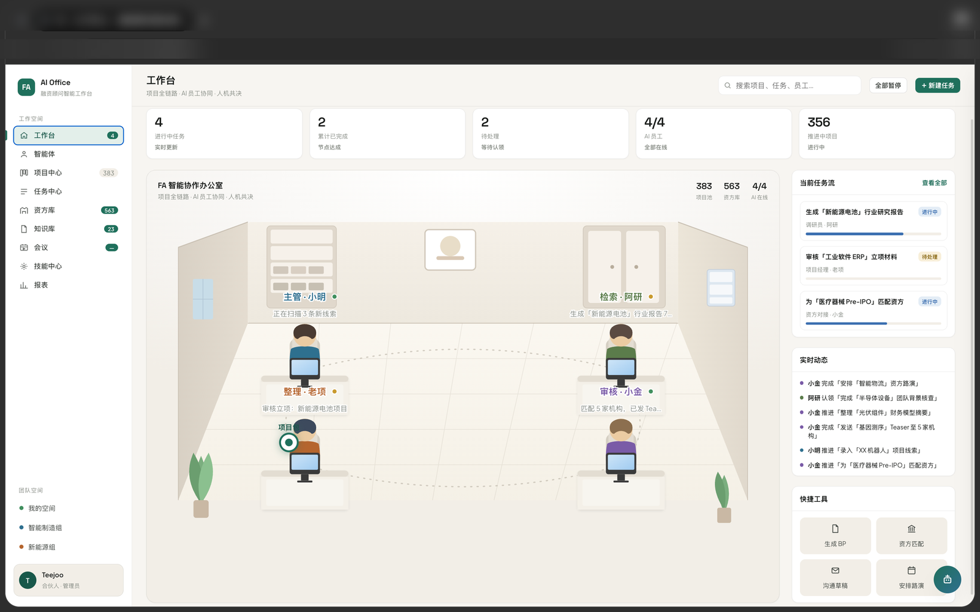Open the Teejoo user profile card

(69, 580)
